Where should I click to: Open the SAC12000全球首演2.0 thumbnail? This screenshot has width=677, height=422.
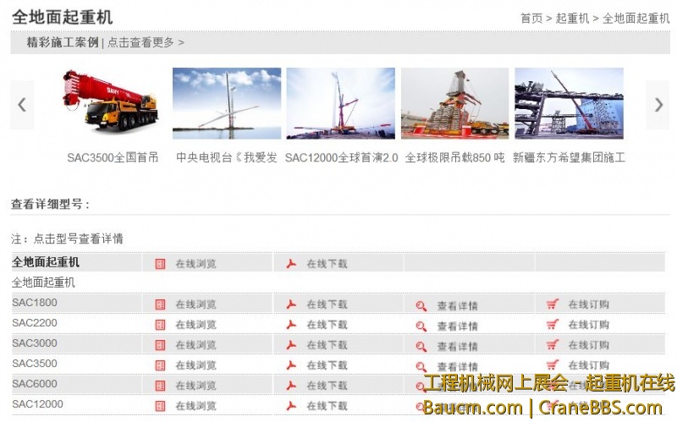click(x=341, y=103)
